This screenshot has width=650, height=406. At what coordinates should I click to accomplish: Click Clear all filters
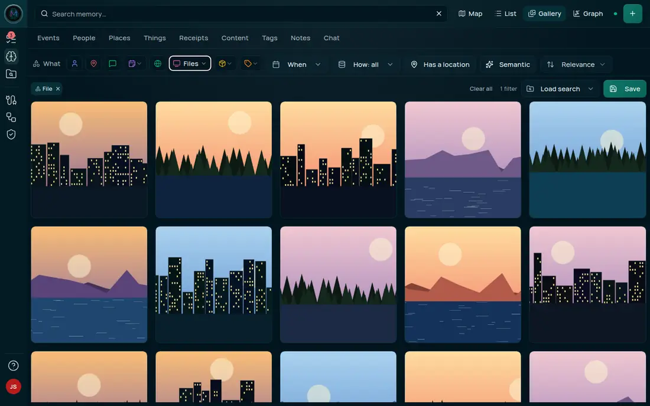481,89
